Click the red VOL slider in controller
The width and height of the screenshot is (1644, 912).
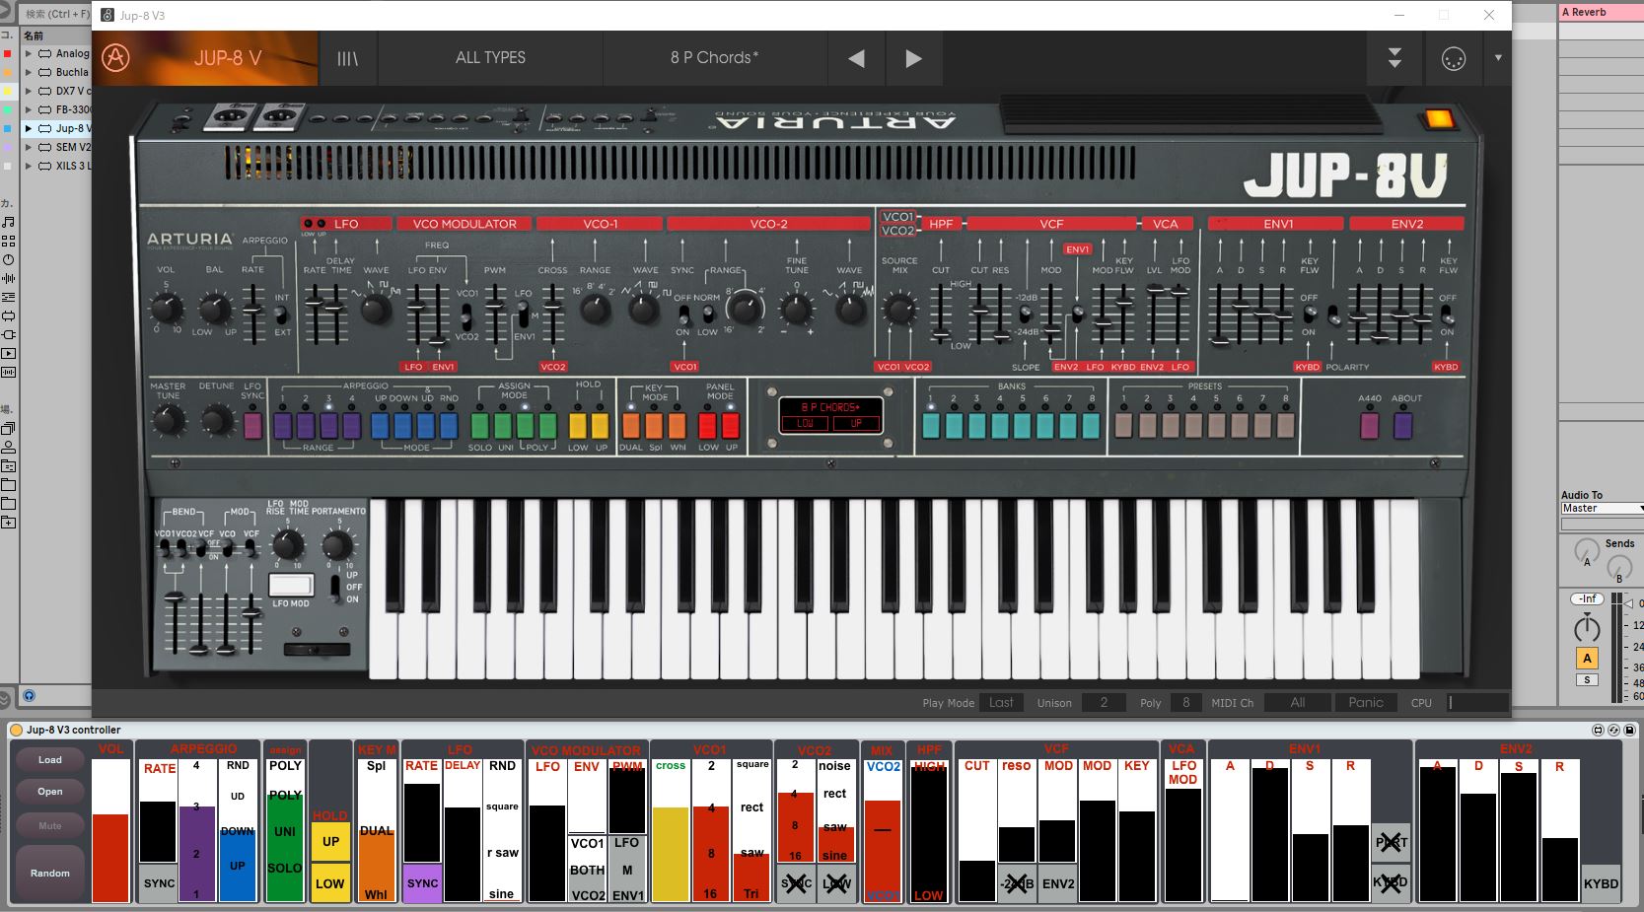[x=110, y=856]
